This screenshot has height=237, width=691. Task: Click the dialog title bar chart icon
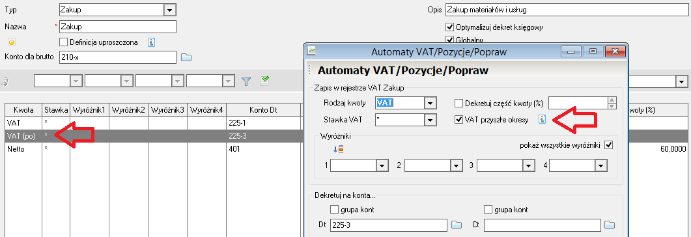tap(311, 51)
